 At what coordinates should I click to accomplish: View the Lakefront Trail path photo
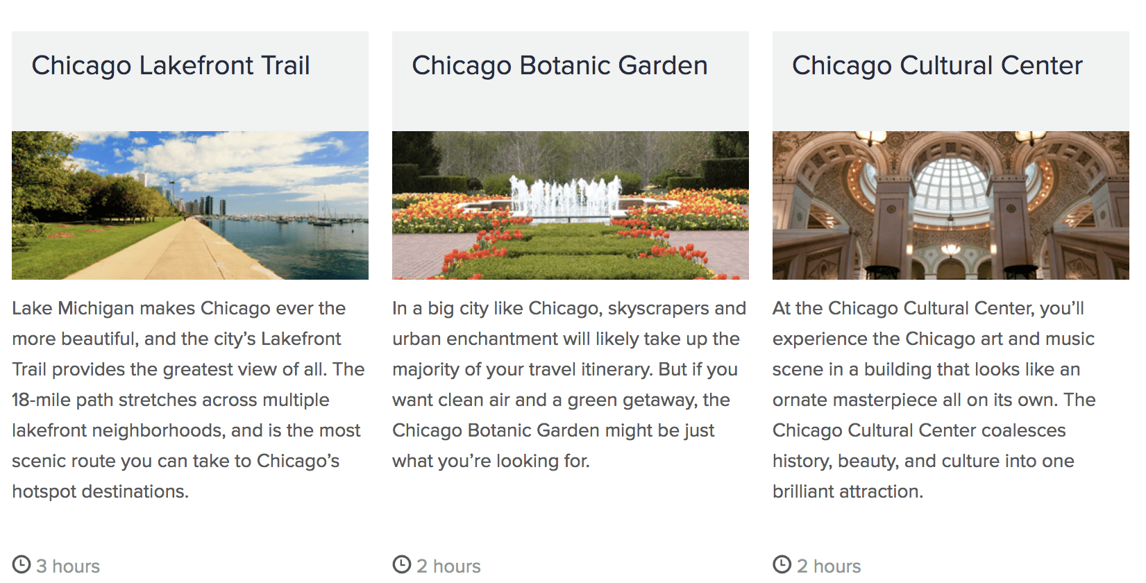190,205
